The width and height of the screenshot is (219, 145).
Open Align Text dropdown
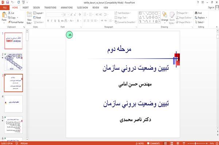pos(121,17)
